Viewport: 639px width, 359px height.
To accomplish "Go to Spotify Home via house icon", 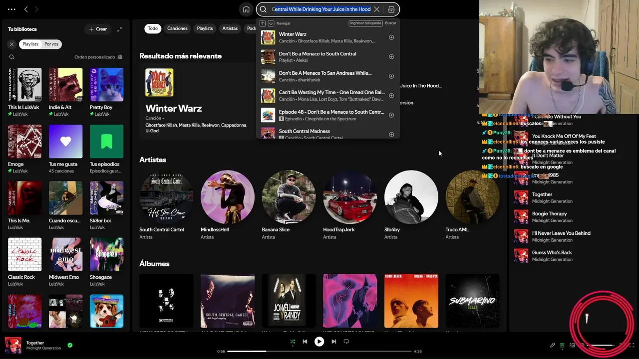I will 246,9.
